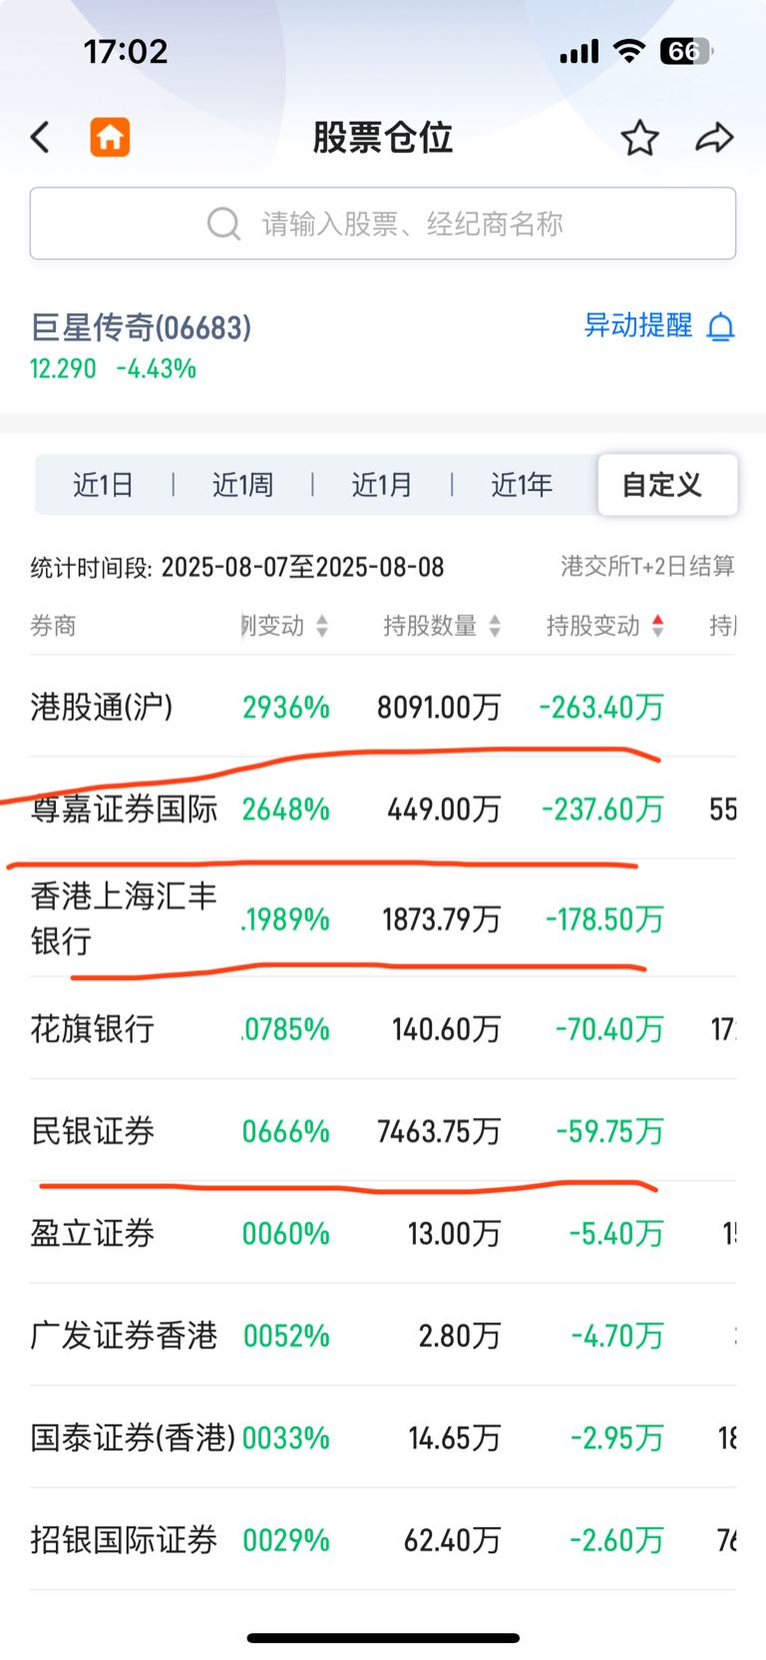Tap the home indicator bar
Screen dimensions: 766x1660
(x=383, y=1637)
